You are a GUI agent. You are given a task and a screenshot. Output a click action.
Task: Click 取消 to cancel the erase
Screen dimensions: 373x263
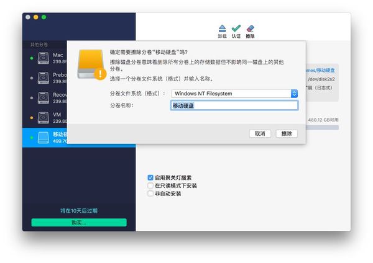[260, 133]
